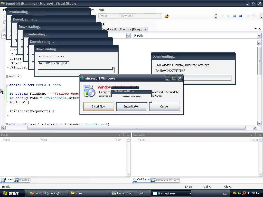Image resolution: width=263 pixels, height=197 pixels.
Task: Click the install disc icon in Microsoft Windows dialog
Action: [x=89, y=91]
